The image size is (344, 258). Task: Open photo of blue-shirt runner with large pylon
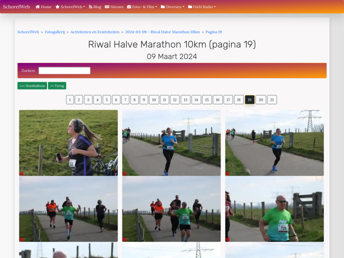tap(274, 143)
